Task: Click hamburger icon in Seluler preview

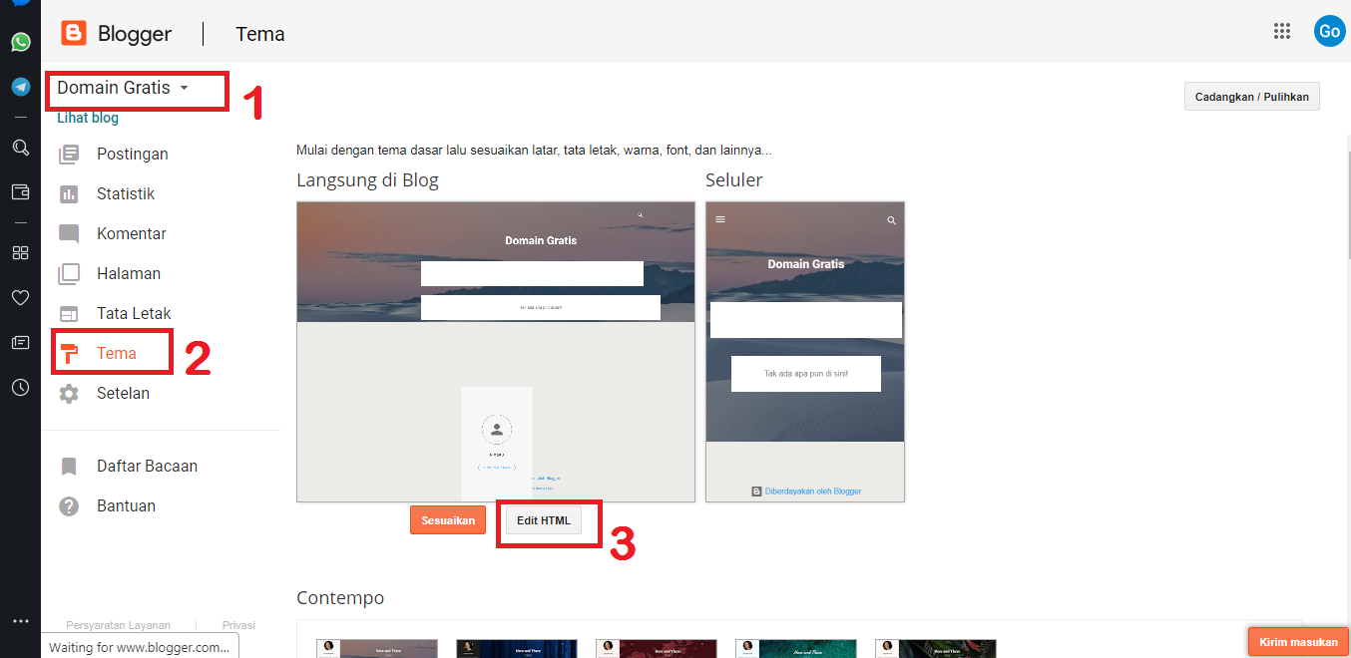Action: [720, 219]
